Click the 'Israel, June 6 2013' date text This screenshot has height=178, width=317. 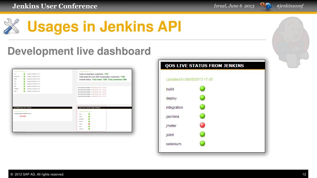[x=234, y=6]
